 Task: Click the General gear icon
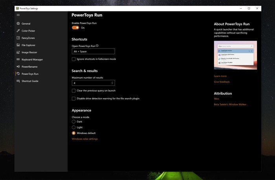pyautogui.click(x=18, y=23)
